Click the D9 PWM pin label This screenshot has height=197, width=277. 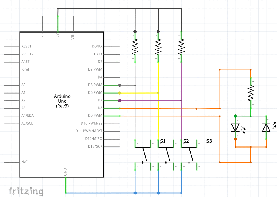pyautogui.click(x=95, y=116)
